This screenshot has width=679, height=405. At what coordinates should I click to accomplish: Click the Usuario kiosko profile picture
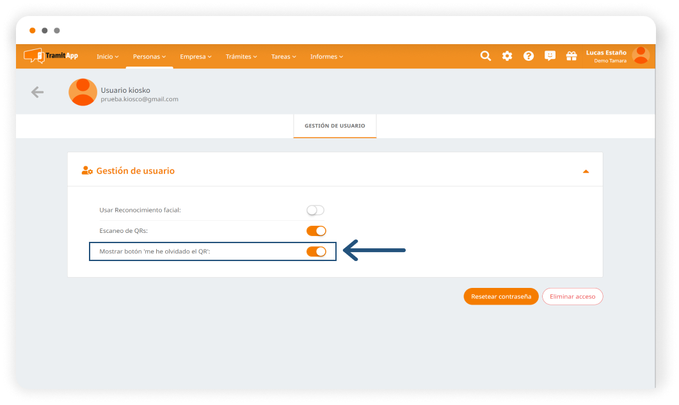point(83,92)
